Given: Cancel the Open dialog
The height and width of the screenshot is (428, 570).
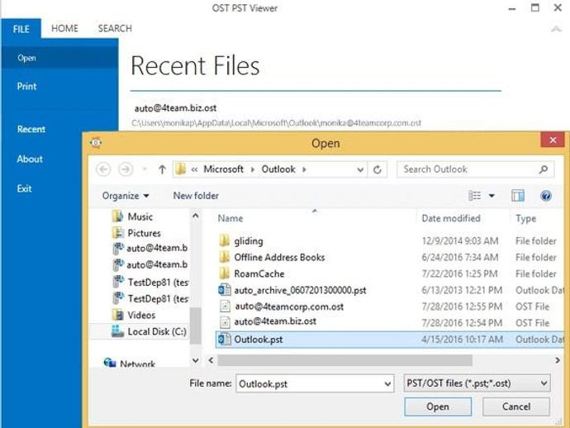Looking at the screenshot, I should tap(515, 407).
